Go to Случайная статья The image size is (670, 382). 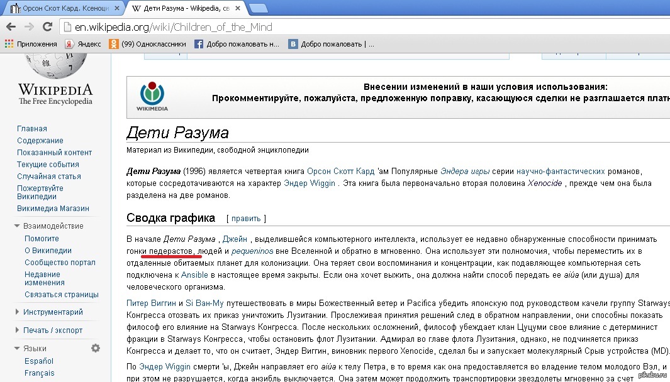point(48,177)
